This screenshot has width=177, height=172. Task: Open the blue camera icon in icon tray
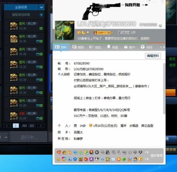pyautogui.click(x=70, y=159)
